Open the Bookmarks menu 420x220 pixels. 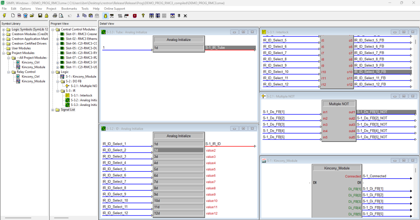(69, 9)
